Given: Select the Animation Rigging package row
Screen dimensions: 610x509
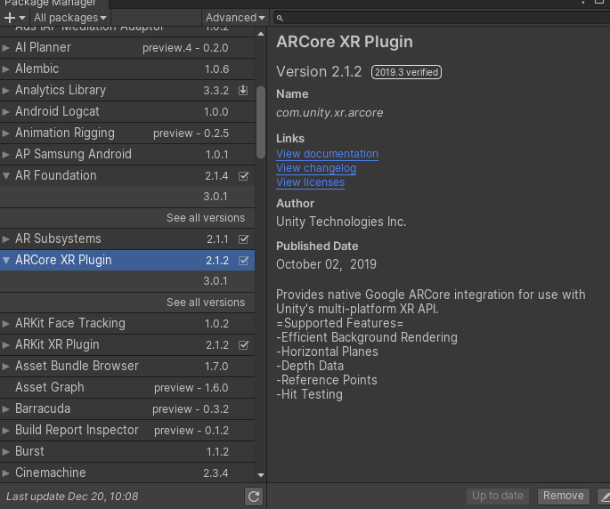Looking at the screenshot, I should point(127,133).
